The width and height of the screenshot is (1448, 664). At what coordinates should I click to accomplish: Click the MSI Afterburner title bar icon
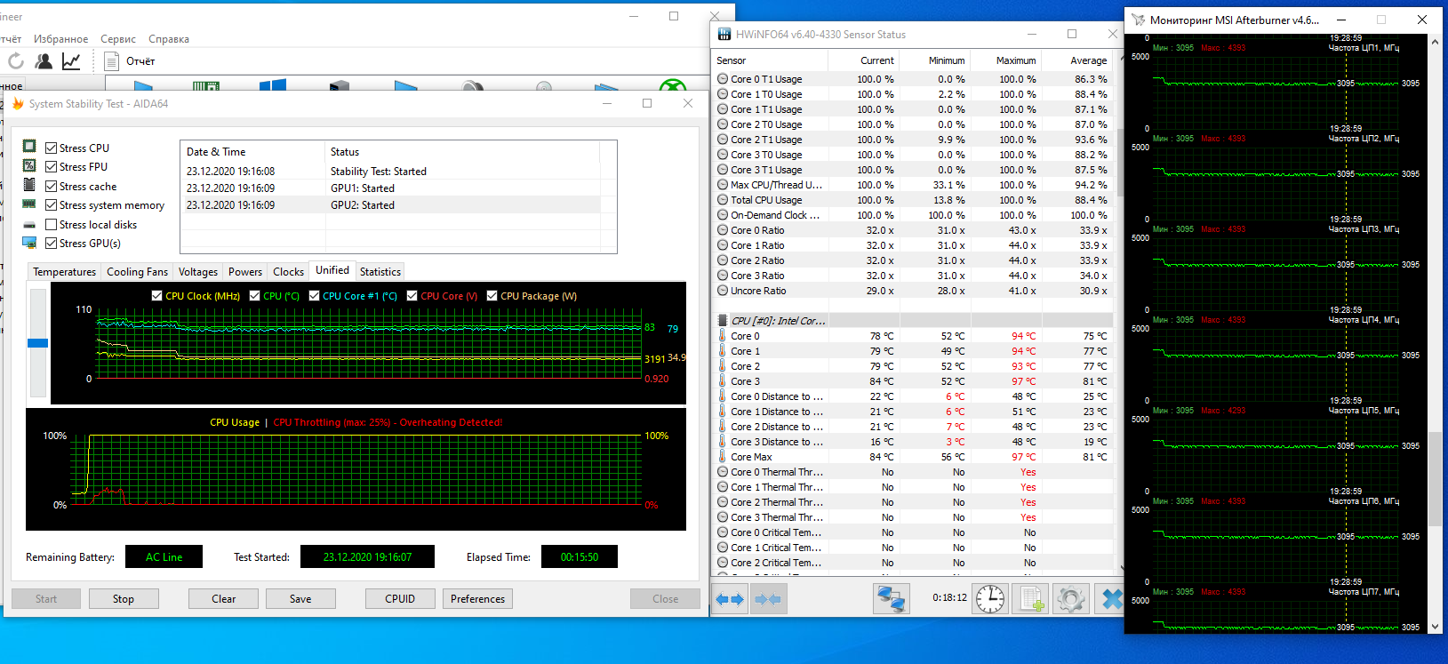[x=1138, y=20]
